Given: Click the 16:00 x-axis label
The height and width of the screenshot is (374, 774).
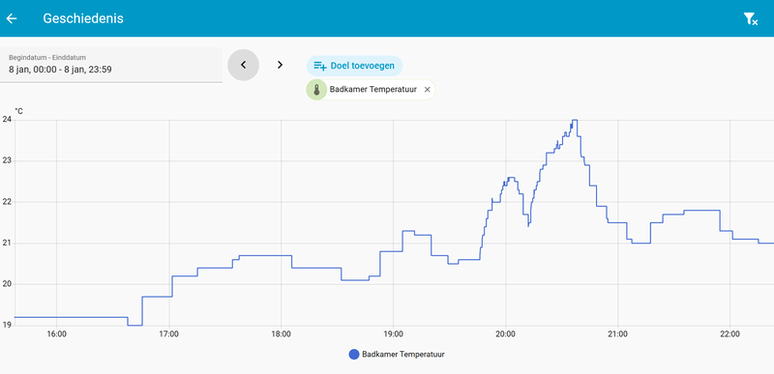Looking at the screenshot, I should click(x=57, y=334).
